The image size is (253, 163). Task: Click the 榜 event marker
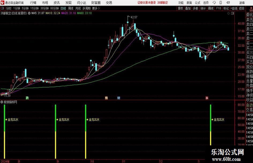coord(106,98)
